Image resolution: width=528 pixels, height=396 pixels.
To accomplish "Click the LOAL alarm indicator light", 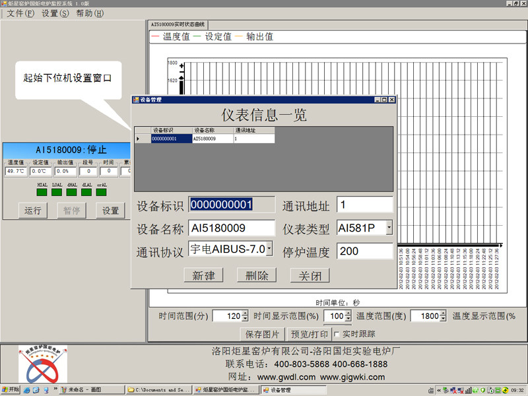I will pos(57,192).
